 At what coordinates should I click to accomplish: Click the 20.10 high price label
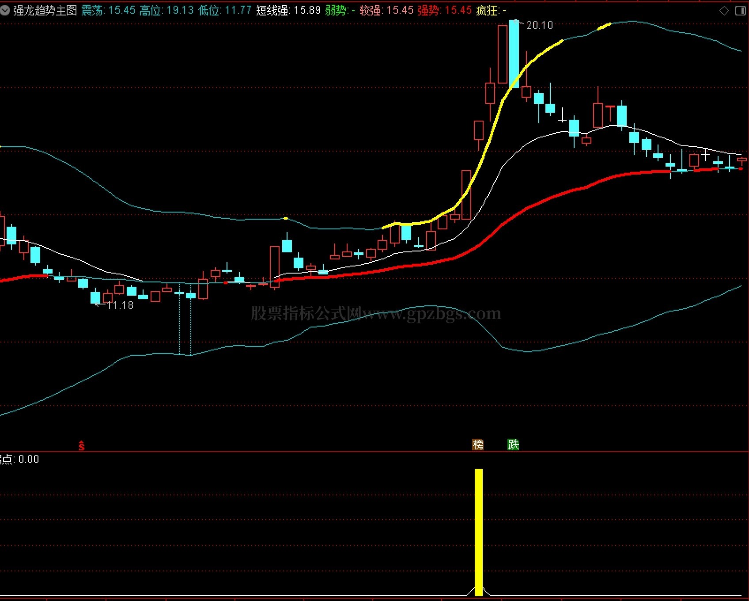point(539,25)
